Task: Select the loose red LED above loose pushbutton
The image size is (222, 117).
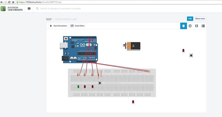Action: point(183,51)
